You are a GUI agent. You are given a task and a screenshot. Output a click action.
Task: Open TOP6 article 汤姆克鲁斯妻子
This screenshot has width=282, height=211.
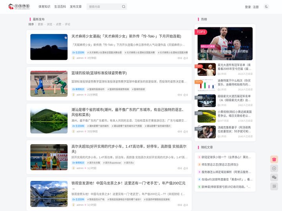point(234,129)
